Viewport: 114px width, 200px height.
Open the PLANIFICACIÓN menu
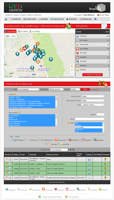(x=30, y=19)
